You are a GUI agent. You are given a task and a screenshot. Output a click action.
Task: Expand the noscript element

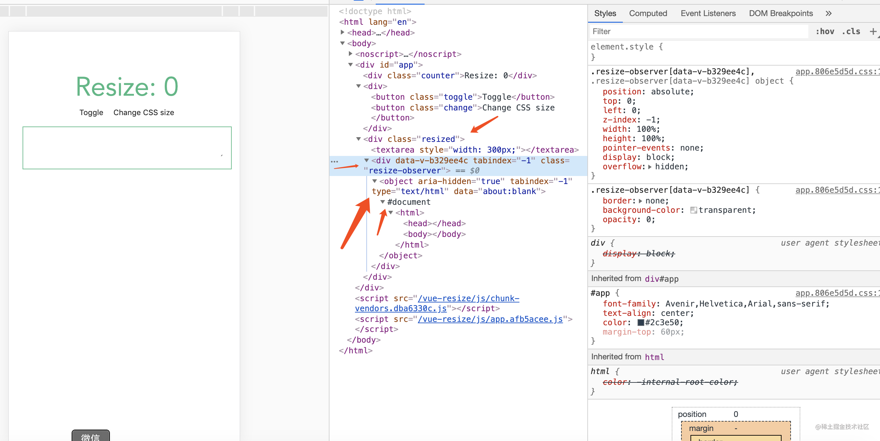pyautogui.click(x=351, y=54)
